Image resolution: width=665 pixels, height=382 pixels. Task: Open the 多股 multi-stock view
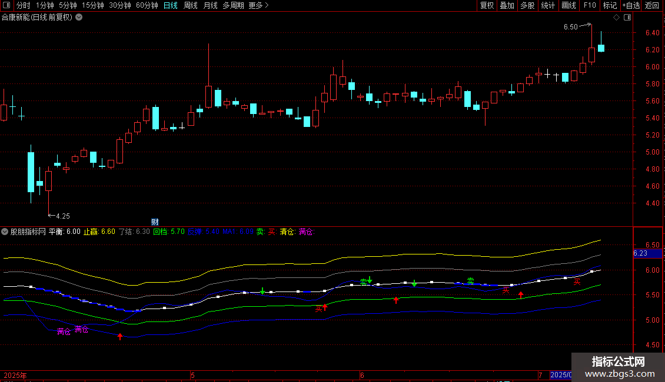click(528, 5)
